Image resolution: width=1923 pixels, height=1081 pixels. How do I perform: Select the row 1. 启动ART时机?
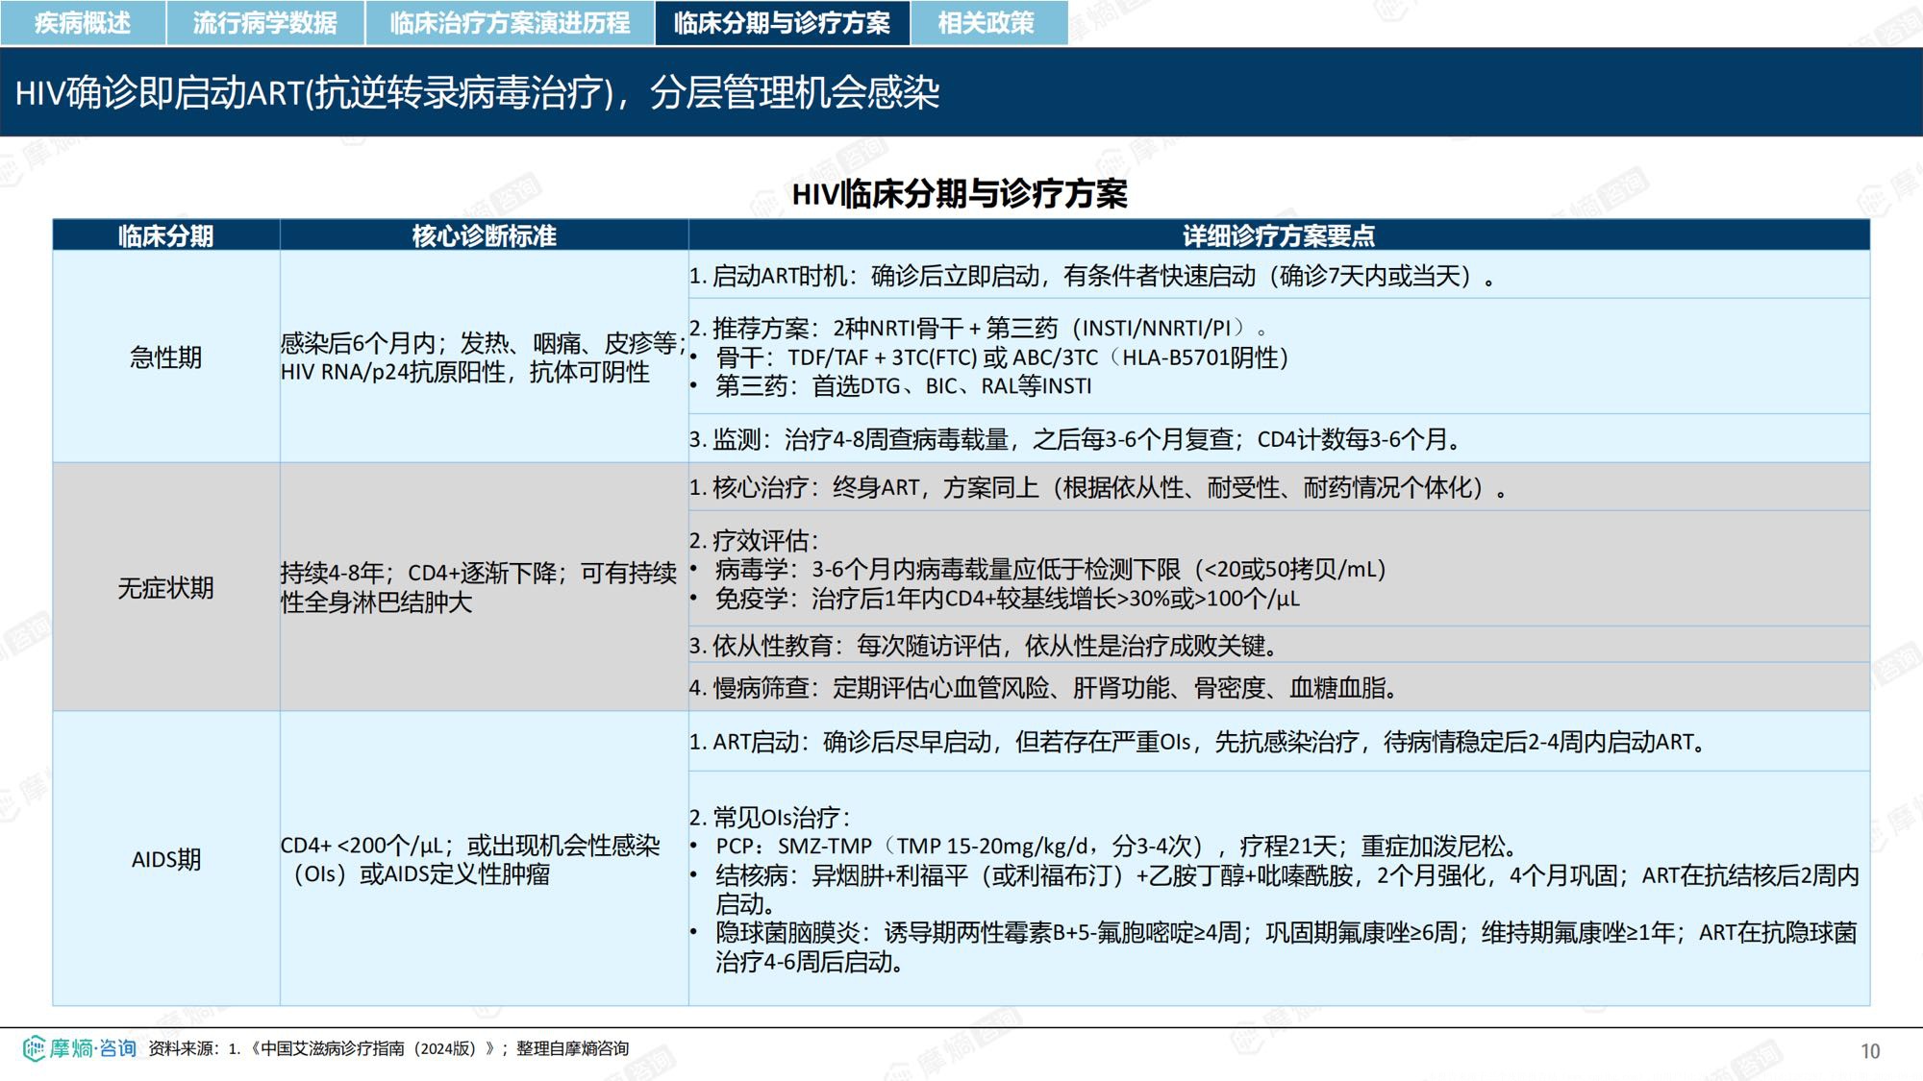click(x=1279, y=276)
